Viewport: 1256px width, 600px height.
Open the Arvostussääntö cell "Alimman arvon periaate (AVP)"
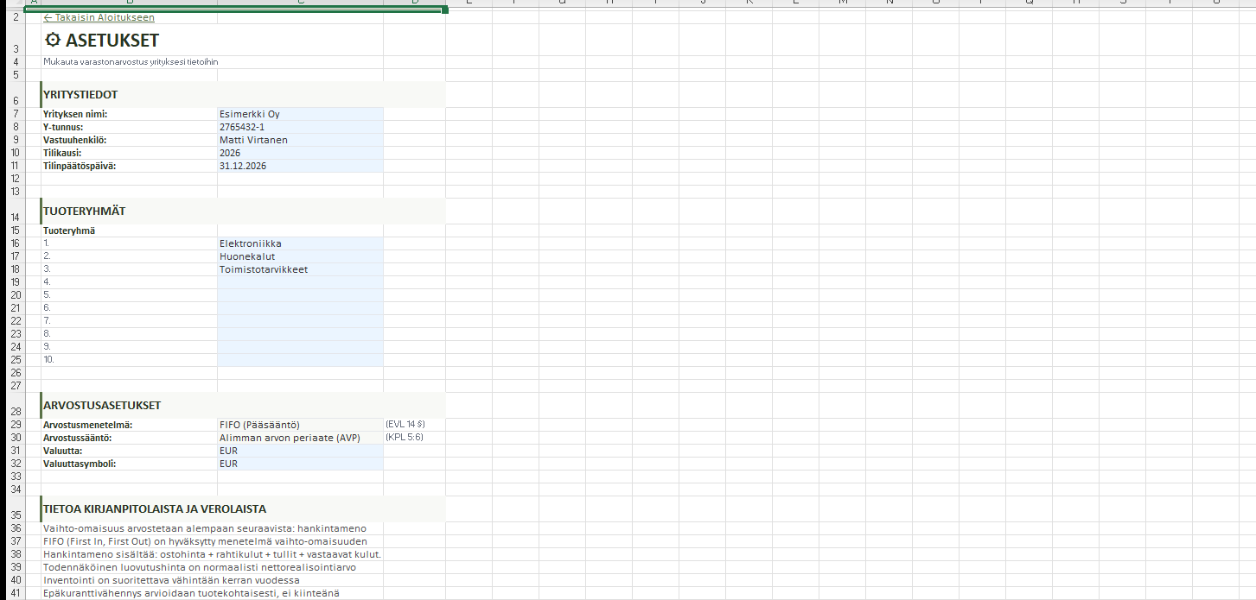pyautogui.click(x=299, y=438)
